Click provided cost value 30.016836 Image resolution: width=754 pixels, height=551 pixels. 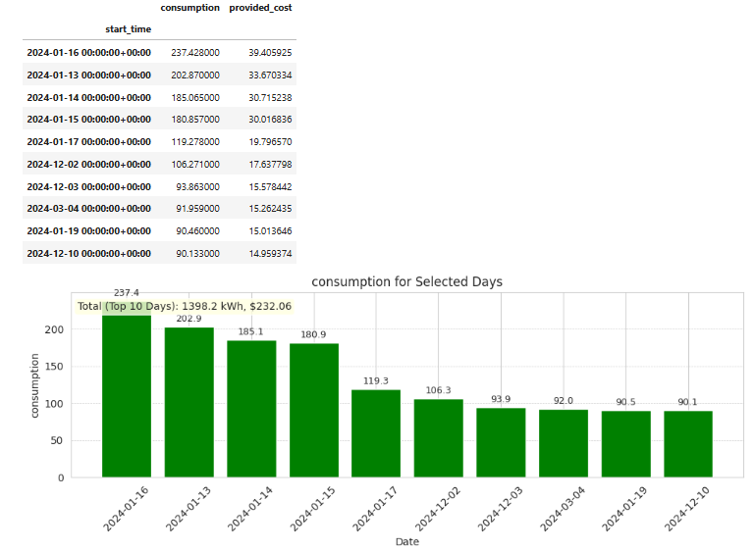[263, 120]
